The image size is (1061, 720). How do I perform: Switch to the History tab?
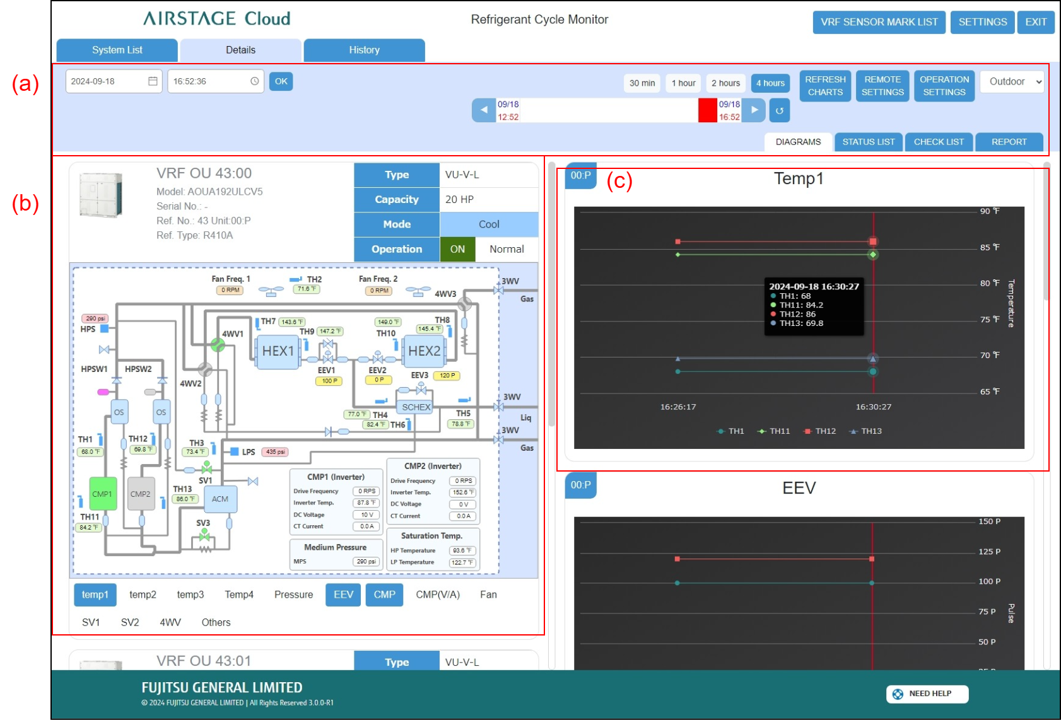364,50
